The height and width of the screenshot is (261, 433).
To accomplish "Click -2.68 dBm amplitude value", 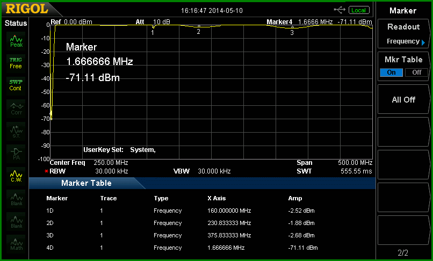I will pyautogui.click(x=301, y=236).
